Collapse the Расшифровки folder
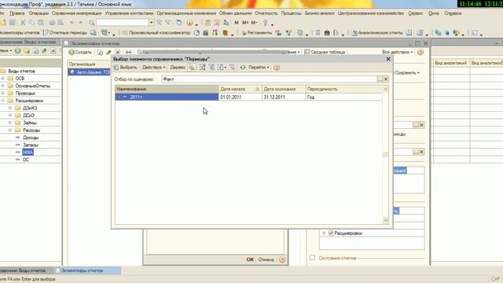The height and width of the screenshot is (283, 503). click(x=3, y=101)
